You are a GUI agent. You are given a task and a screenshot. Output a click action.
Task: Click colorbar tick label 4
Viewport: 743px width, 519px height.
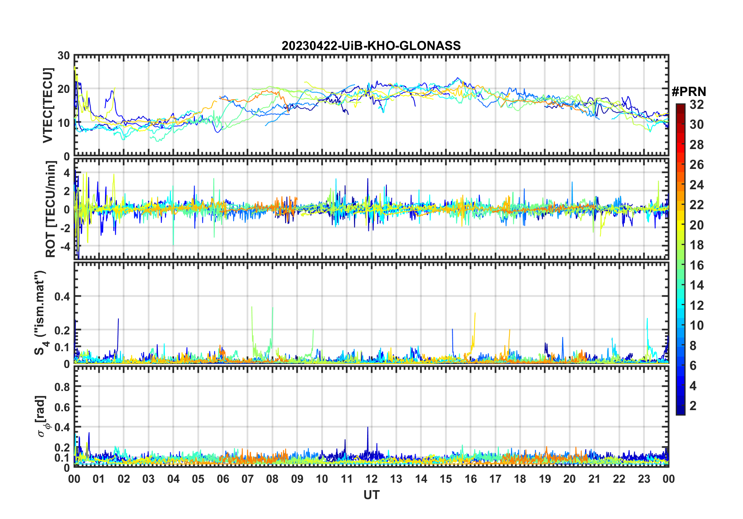click(x=693, y=386)
